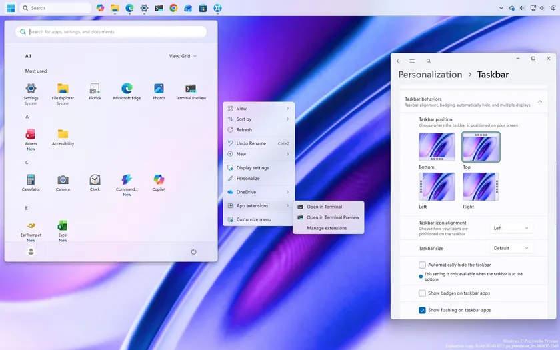This screenshot has height=350, width=560.
Task: Open Terminal Preview in the Start menu
Action: (191, 91)
